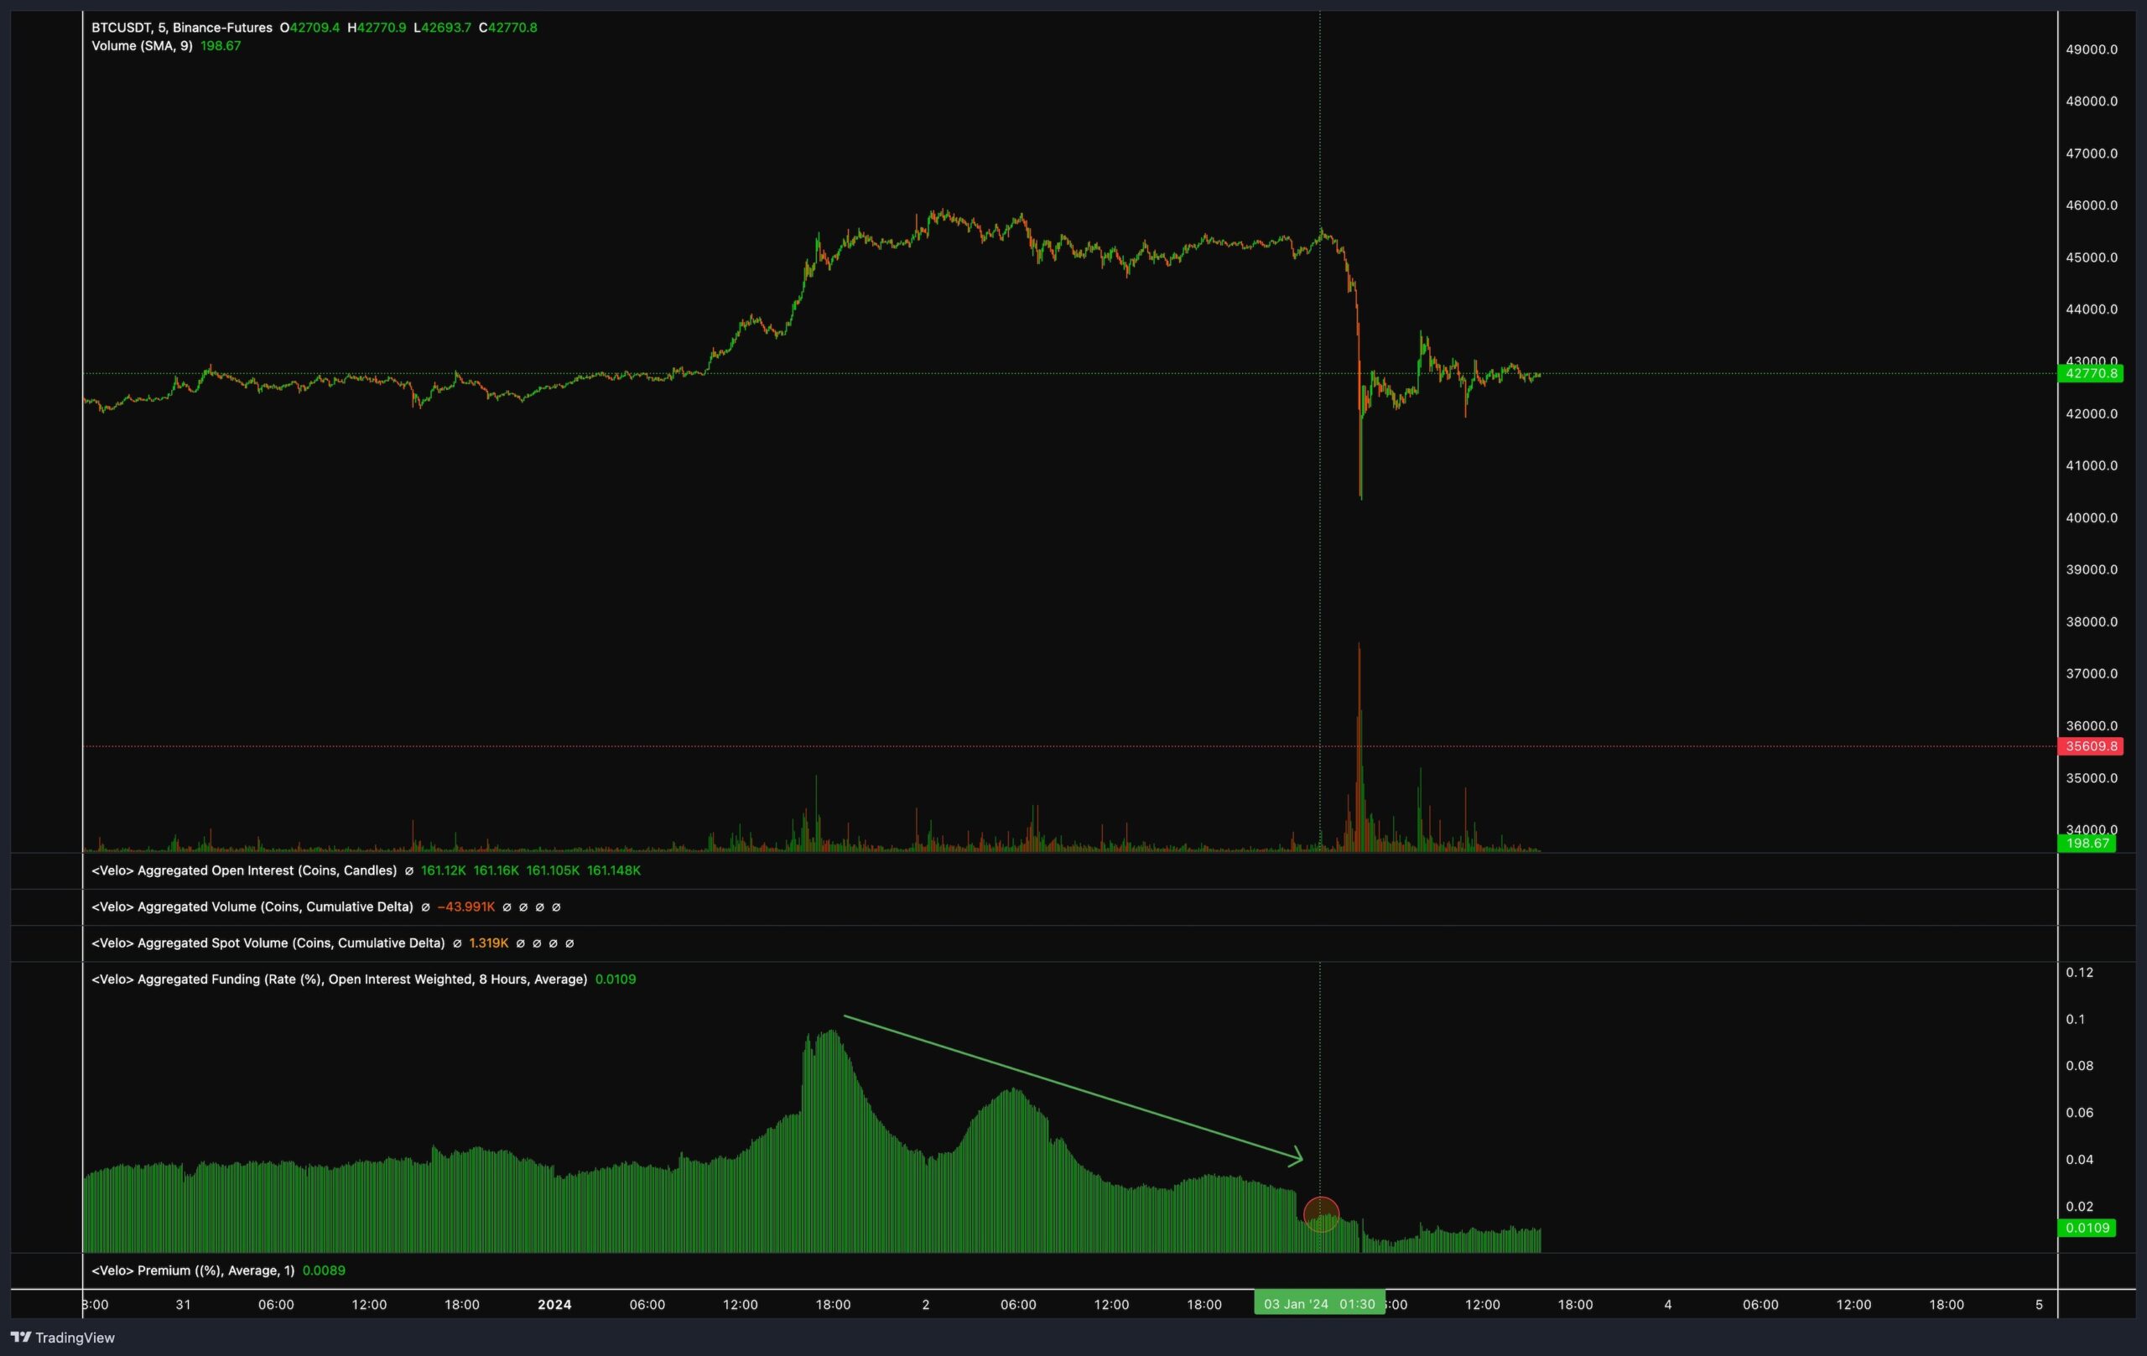The width and height of the screenshot is (2147, 1356).
Task: Select the BTCUSDT Binance-Futures symbol legend
Action: [181, 28]
